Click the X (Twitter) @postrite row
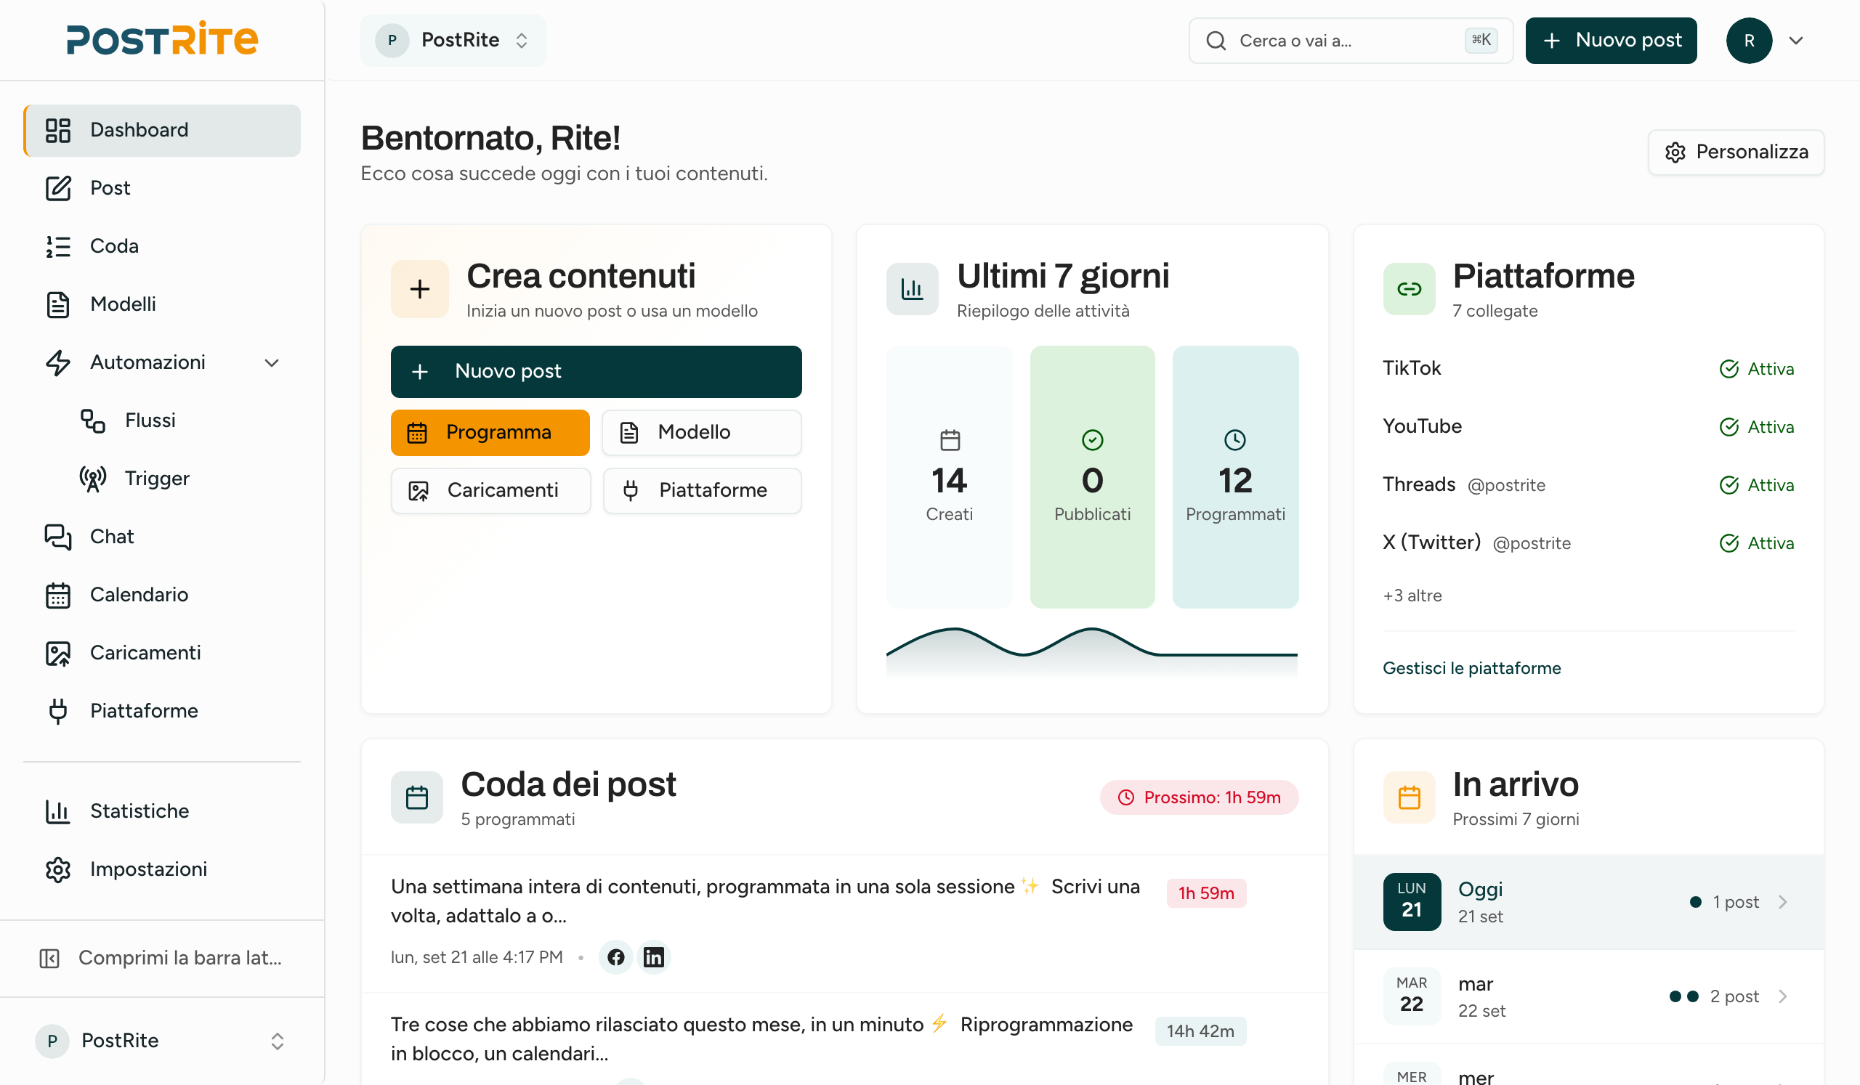Viewport: 1860px width, 1085px height. click(1588, 544)
